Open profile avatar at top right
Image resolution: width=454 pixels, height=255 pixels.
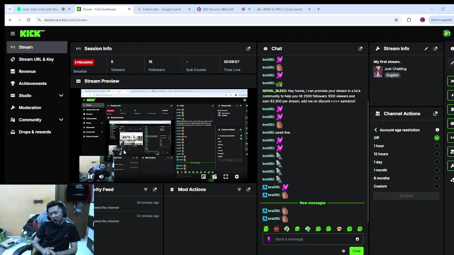(x=447, y=33)
